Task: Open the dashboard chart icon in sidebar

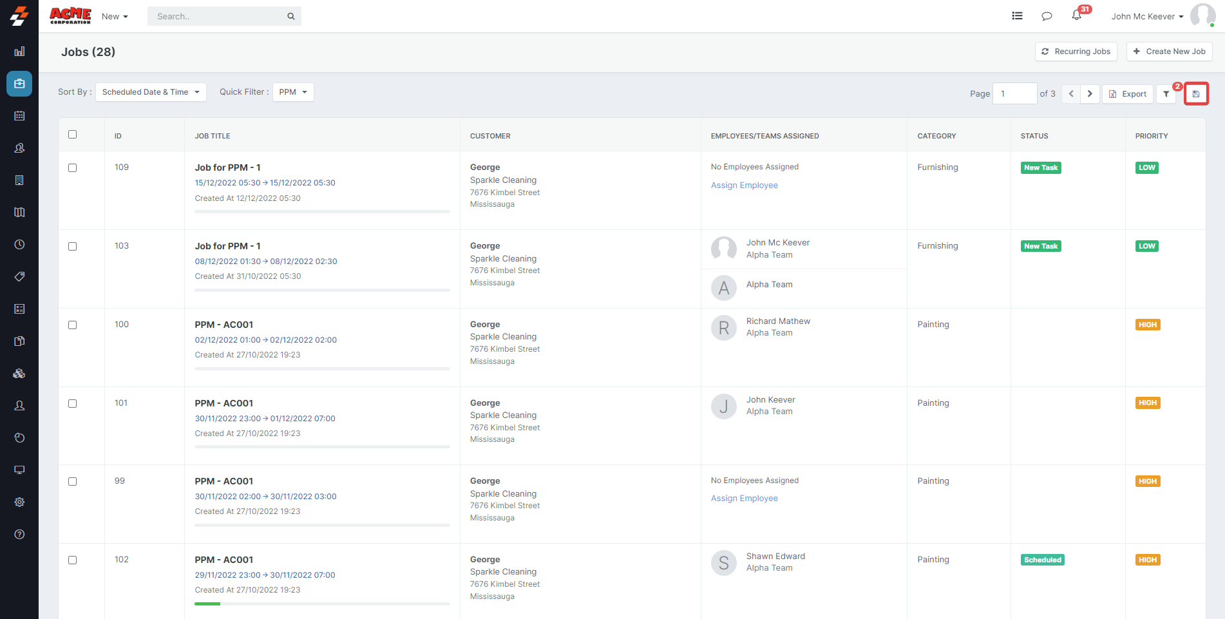Action: click(19, 52)
